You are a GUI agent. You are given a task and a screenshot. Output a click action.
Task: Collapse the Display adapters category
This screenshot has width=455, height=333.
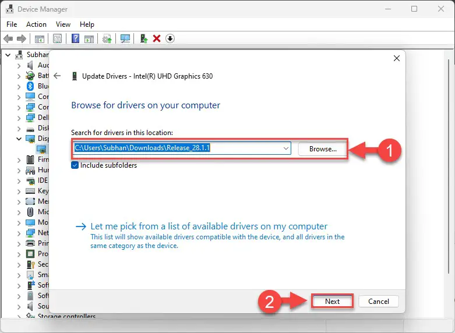(x=19, y=139)
